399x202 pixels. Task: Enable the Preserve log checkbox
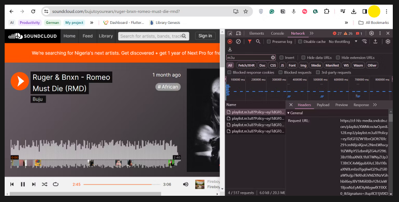[x=269, y=41]
